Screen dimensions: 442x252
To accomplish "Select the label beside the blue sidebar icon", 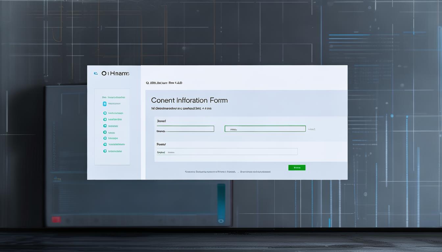I will pyautogui.click(x=114, y=104).
